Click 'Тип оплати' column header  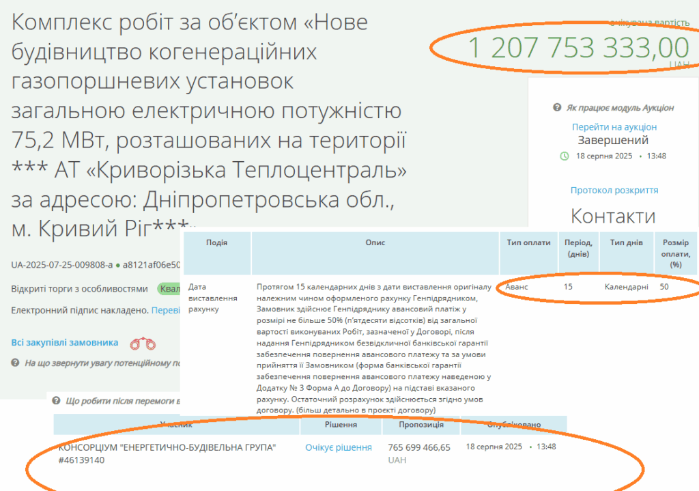click(528, 243)
